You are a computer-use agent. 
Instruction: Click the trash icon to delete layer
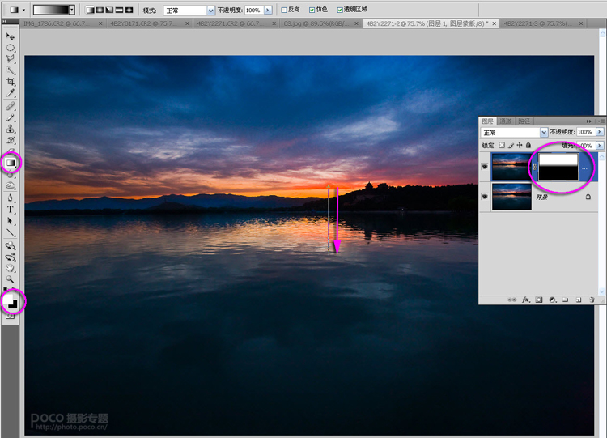point(592,300)
